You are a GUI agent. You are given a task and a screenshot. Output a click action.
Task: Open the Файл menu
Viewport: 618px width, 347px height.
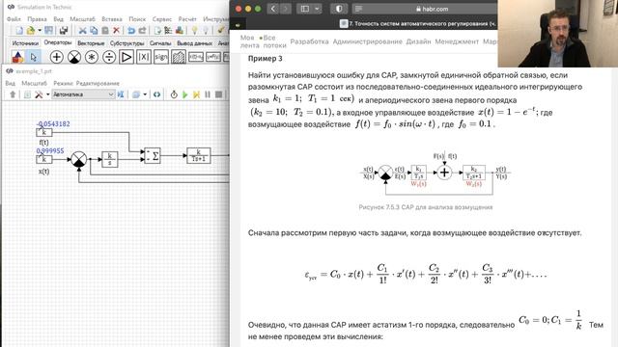coord(14,19)
